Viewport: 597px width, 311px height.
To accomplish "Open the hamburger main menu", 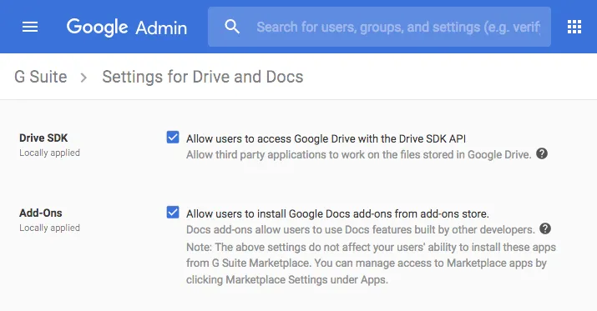I will (30, 27).
